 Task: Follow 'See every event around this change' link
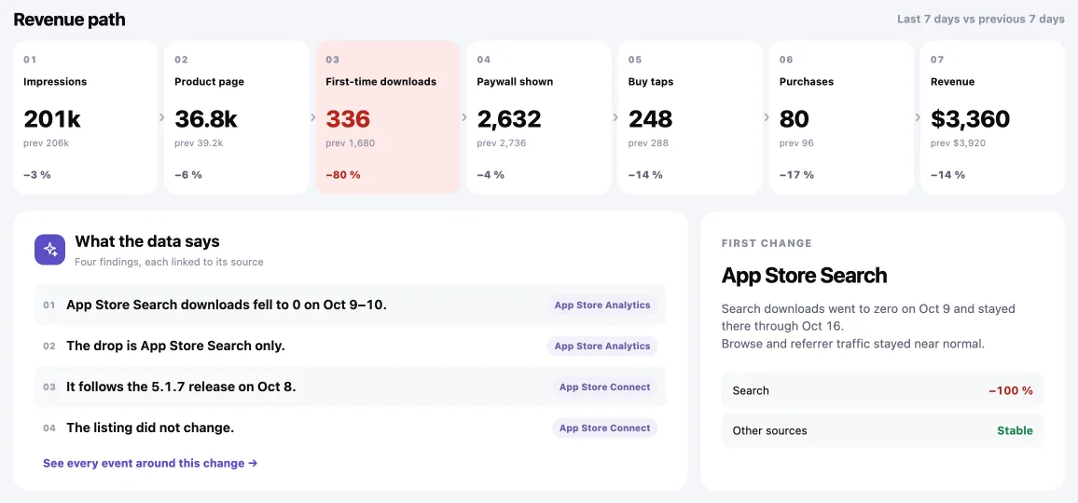click(150, 463)
